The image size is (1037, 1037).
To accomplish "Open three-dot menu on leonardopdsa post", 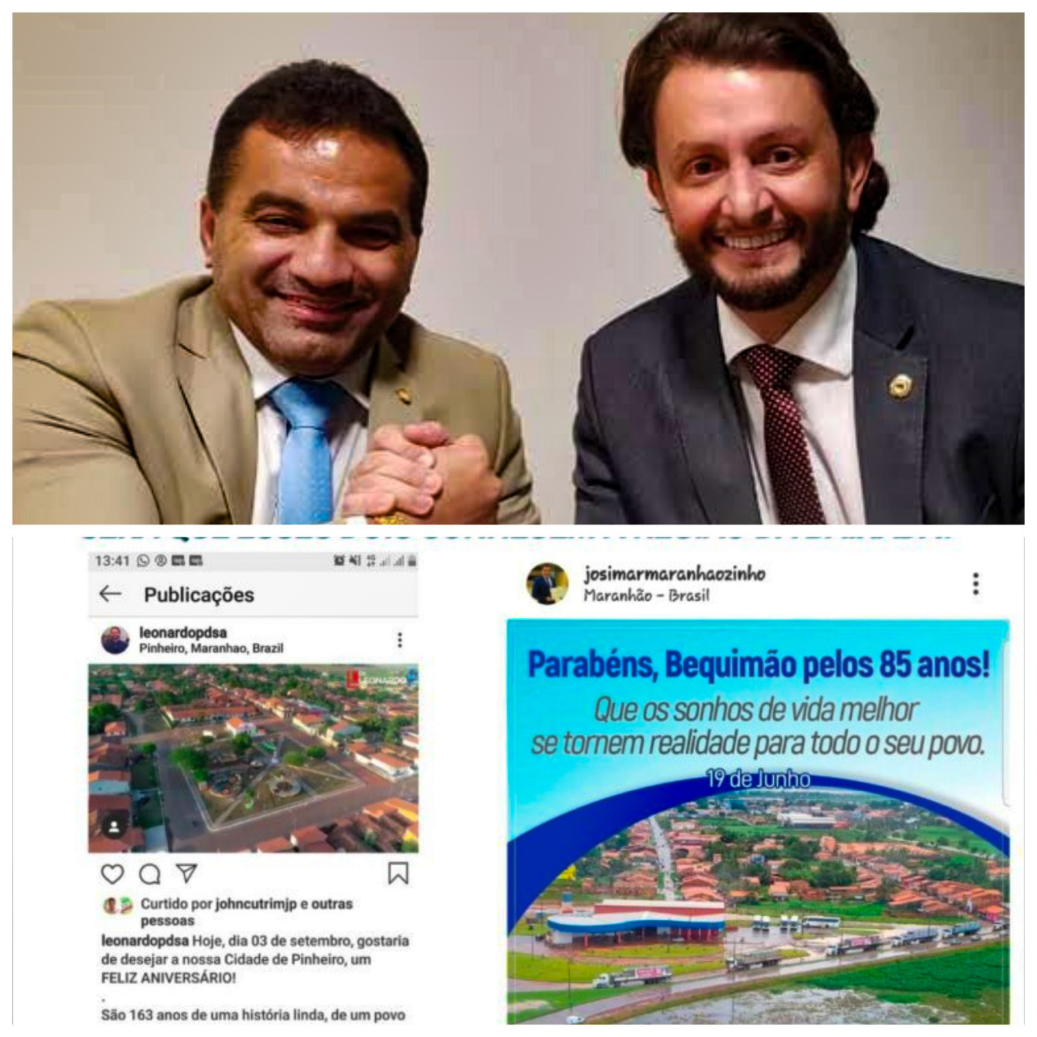I will pyautogui.click(x=400, y=640).
